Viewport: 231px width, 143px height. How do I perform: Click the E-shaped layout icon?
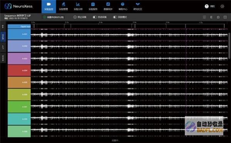pos(211,17)
